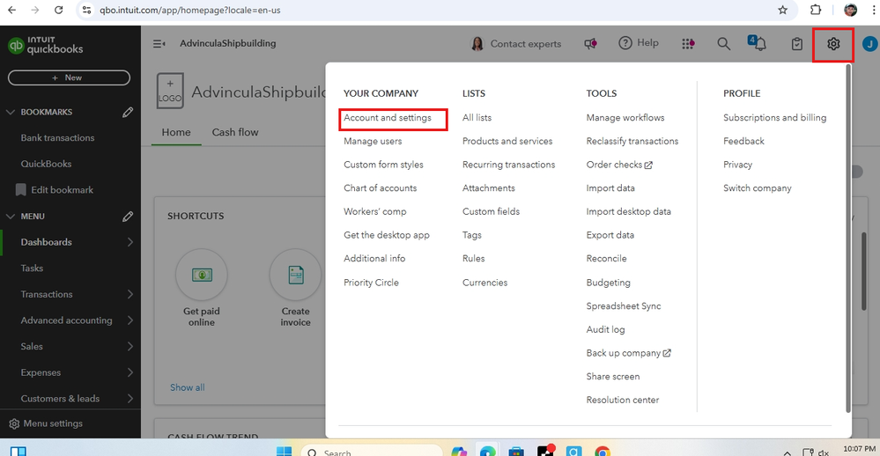Open Chart of accounts
This screenshot has height=456, width=880.
[380, 188]
